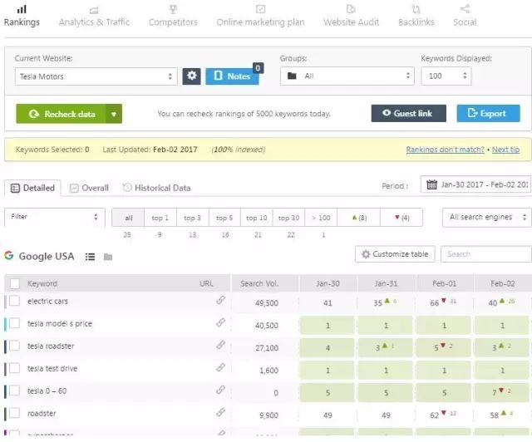Screen dimensions: 532x442
Task: Open the All search engines dropdown
Action: coord(486,217)
